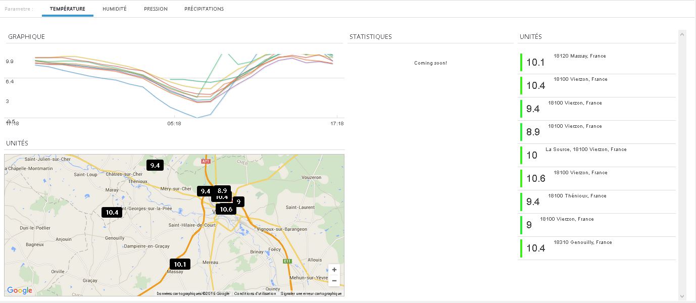The height and width of the screenshot is (303, 696).
Task: Click the 9.9 value on chart axis
Action: [x=10, y=62]
